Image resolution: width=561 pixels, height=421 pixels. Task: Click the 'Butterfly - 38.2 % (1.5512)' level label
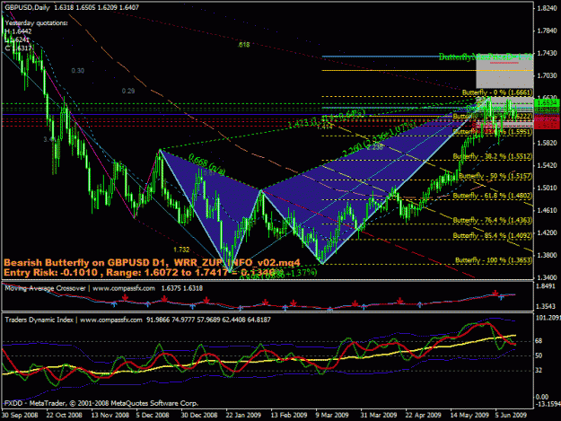(493, 156)
